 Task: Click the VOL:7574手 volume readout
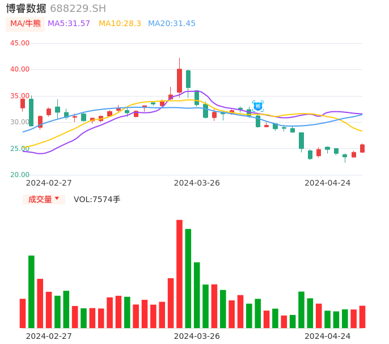tap(97, 199)
